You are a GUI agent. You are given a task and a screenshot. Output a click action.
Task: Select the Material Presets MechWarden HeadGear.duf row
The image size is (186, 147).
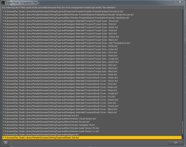pos(92,18)
